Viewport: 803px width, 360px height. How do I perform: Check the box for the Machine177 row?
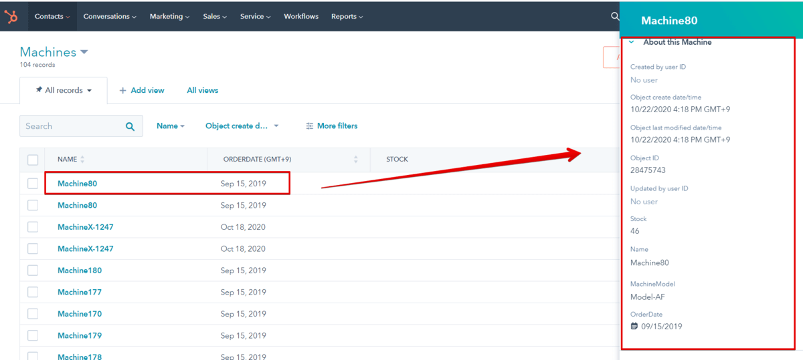pyautogui.click(x=33, y=292)
